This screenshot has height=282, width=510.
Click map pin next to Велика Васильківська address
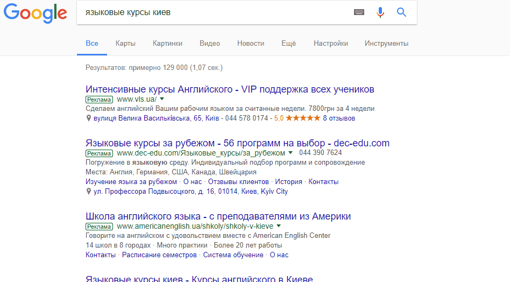(88, 118)
